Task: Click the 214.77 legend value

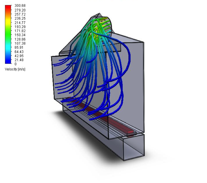Action: (x=20, y=23)
